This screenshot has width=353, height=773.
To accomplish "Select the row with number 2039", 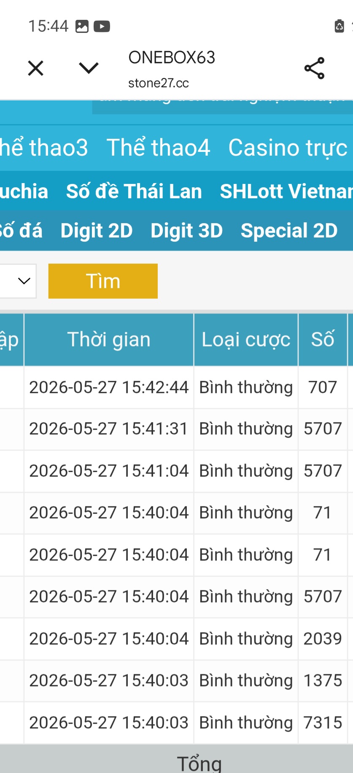I will click(176, 639).
